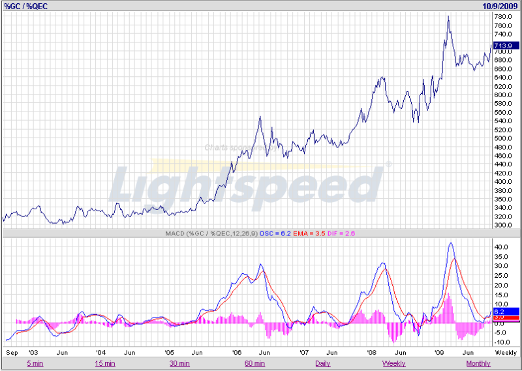522x371 pixels.
Task: Click the '06 year axis label
Action: pyautogui.click(x=237, y=353)
